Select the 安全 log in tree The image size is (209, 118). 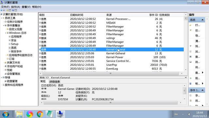(x=14, y=40)
